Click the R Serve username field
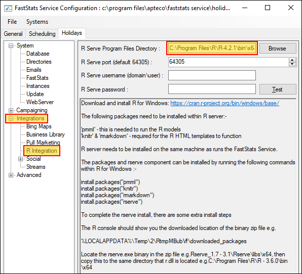 [x=212, y=75]
